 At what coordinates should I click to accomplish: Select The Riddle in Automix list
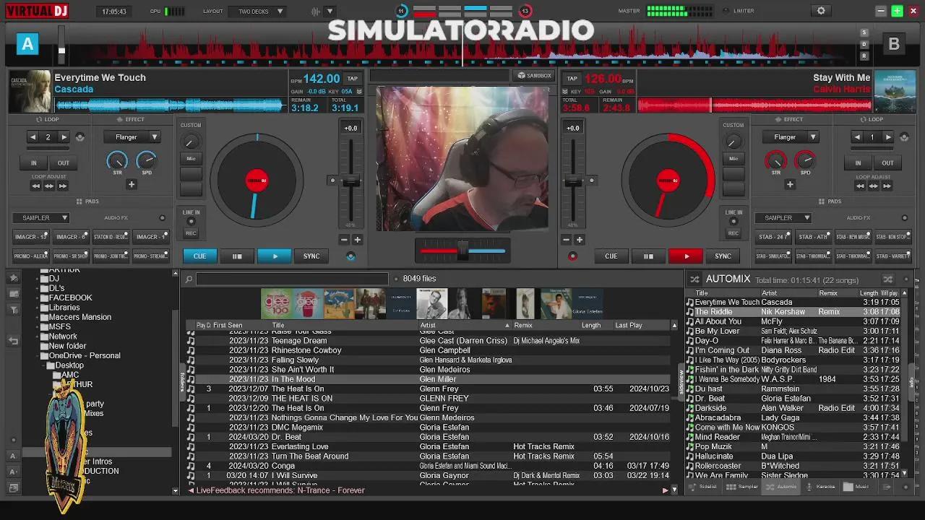pyautogui.click(x=793, y=312)
